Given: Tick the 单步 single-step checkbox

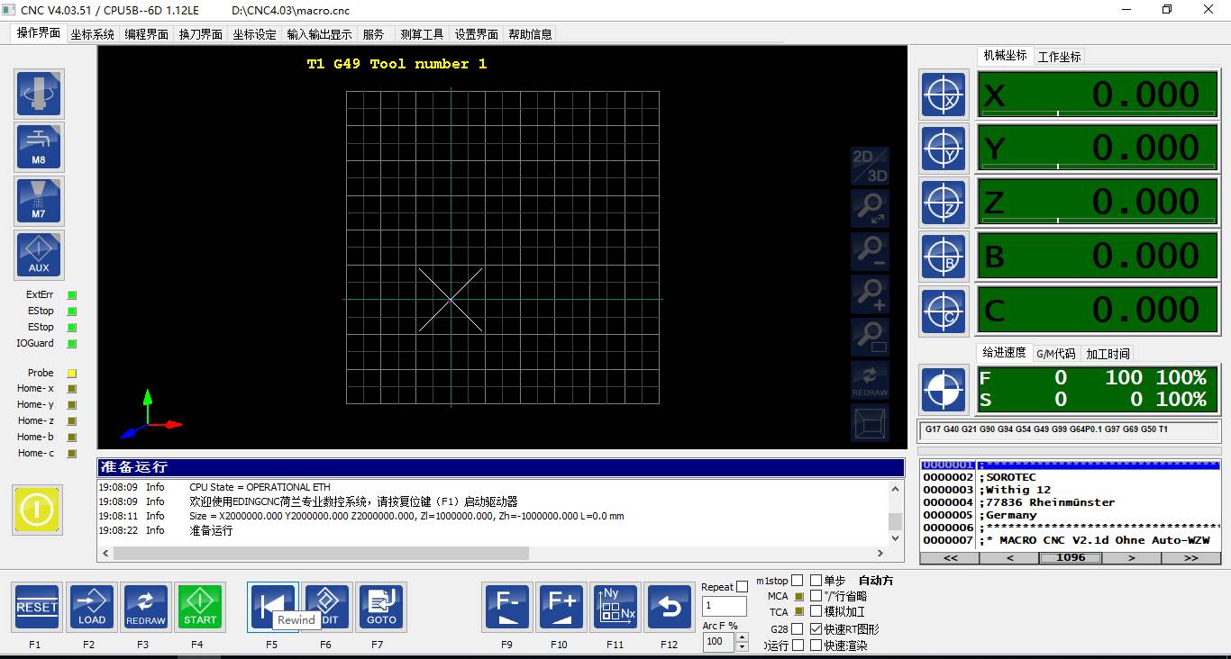Looking at the screenshot, I should [x=816, y=581].
